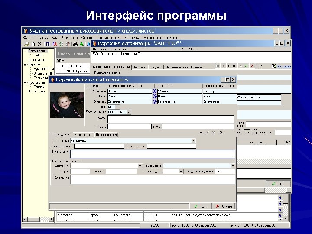Screen dimensions: 312x234
Task: Select Группы in the left tree
Action: (39, 87)
